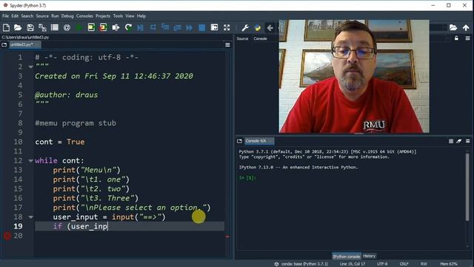Image resolution: width=474 pixels, height=267 pixels.
Task: Run current cell and advance
Action: point(104,27)
